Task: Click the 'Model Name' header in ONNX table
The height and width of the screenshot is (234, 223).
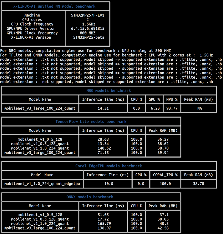Action: point(40,206)
